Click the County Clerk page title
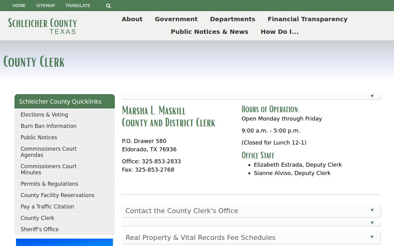Viewport: 394px width, 246px height. (x=34, y=62)
